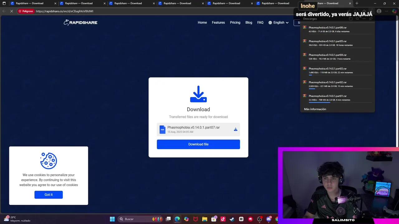Open Task View from the taskbar
Screen dimensions: 399x224
pyautogui.click(x=168, y=219)
